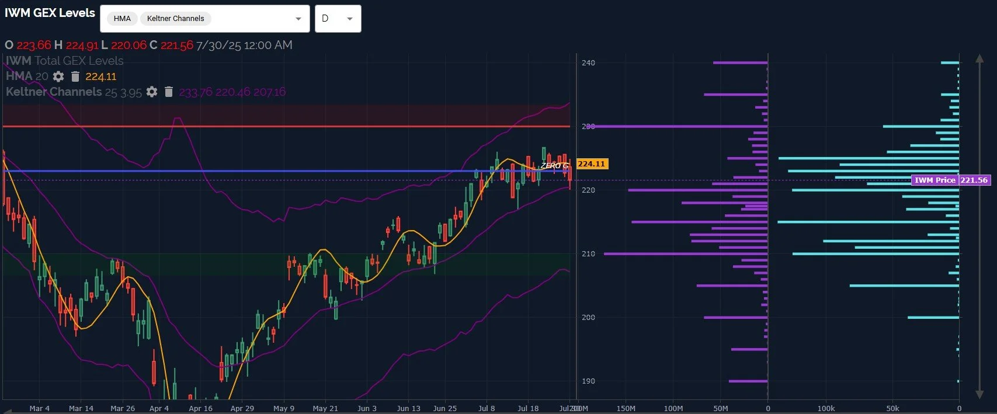The width and height of the screenshot is (997, 414).
Task: Click the ZERO G line label
Action: pos(554,166)
